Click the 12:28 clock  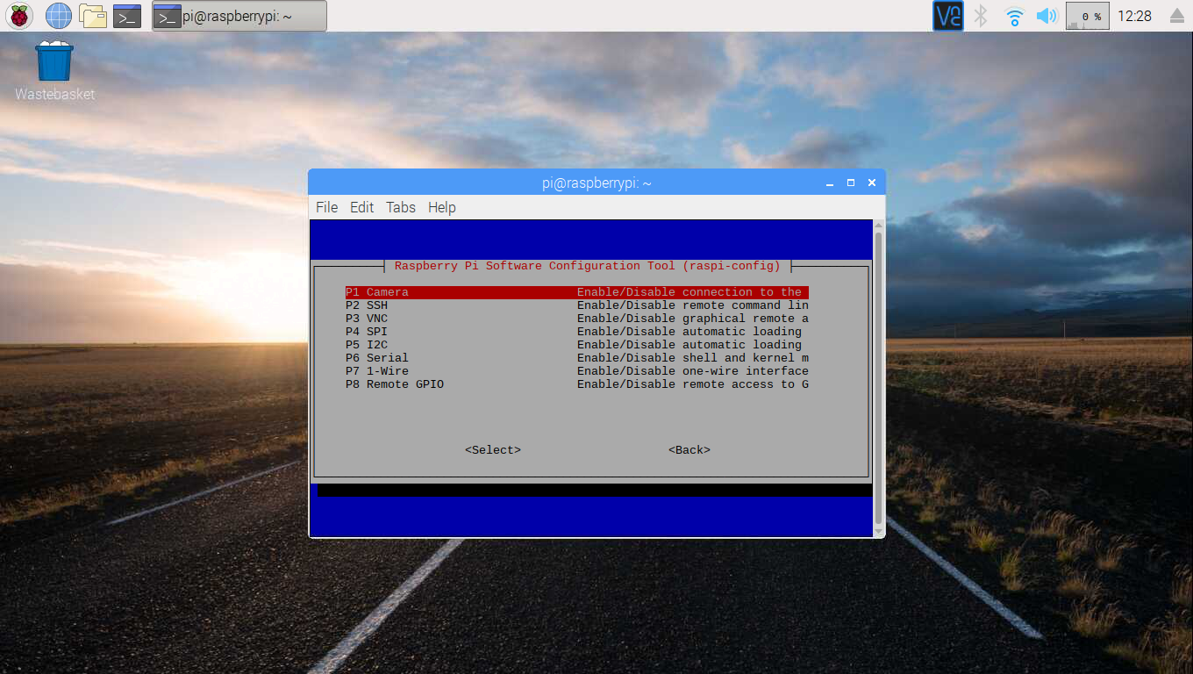pyautogui.click(x=1135, y=16)
